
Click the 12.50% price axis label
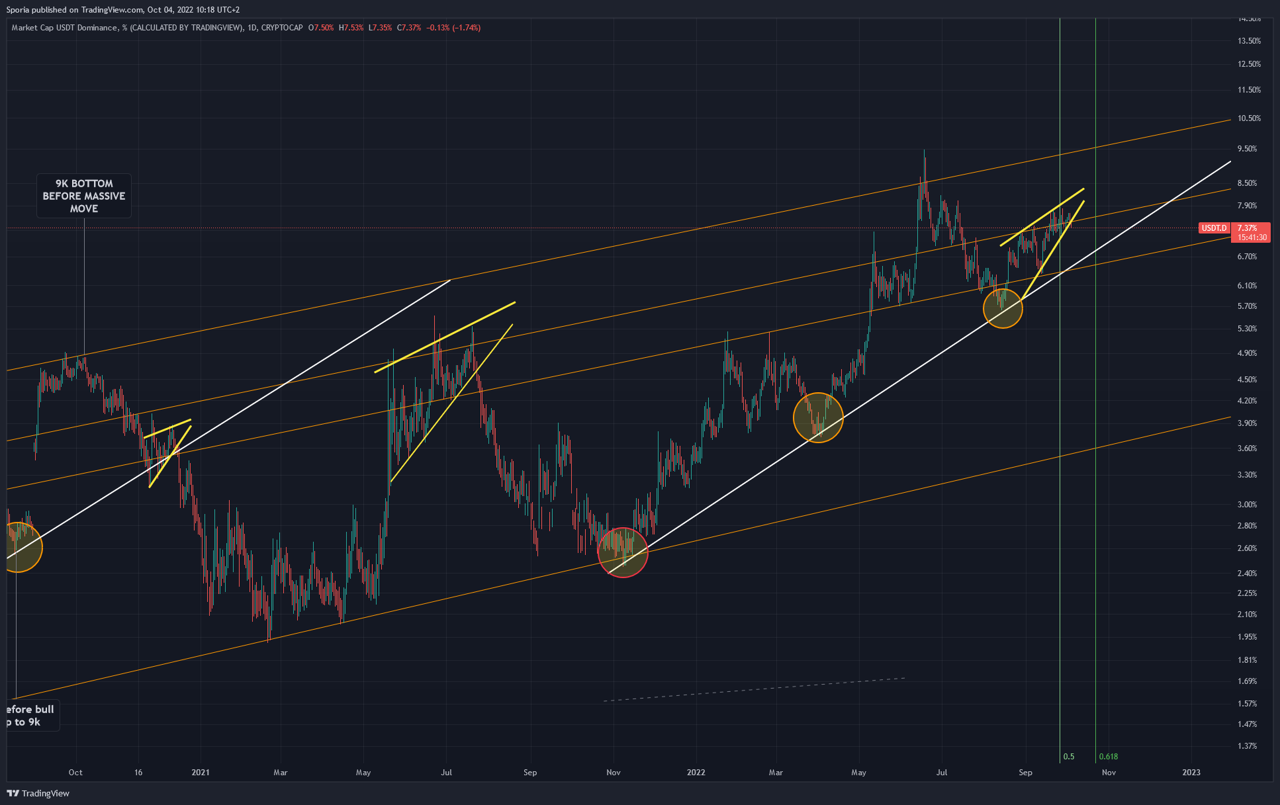click(x=1250, y=64)
